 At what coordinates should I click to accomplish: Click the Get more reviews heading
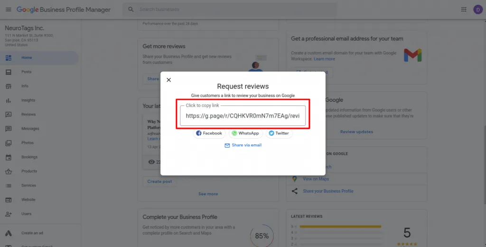(164, 47)
